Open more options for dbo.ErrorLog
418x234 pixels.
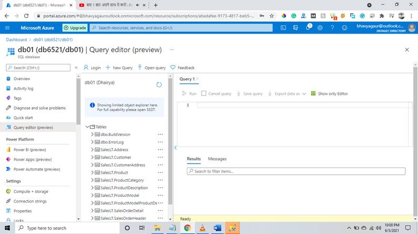point(160,142)
